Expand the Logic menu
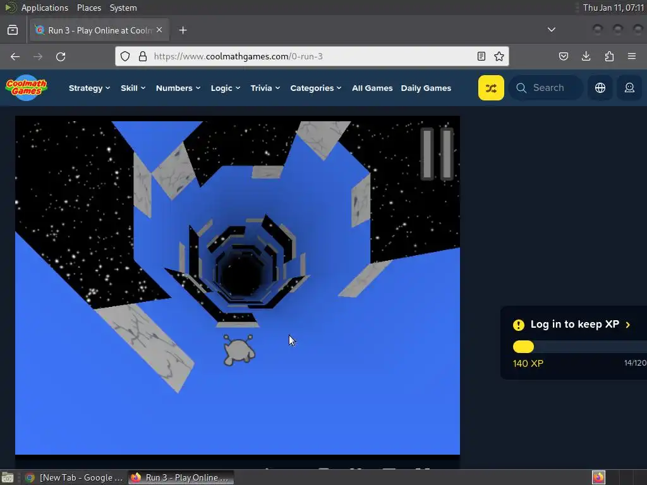This screenshot has width=647, height=485. coord(226,88)
